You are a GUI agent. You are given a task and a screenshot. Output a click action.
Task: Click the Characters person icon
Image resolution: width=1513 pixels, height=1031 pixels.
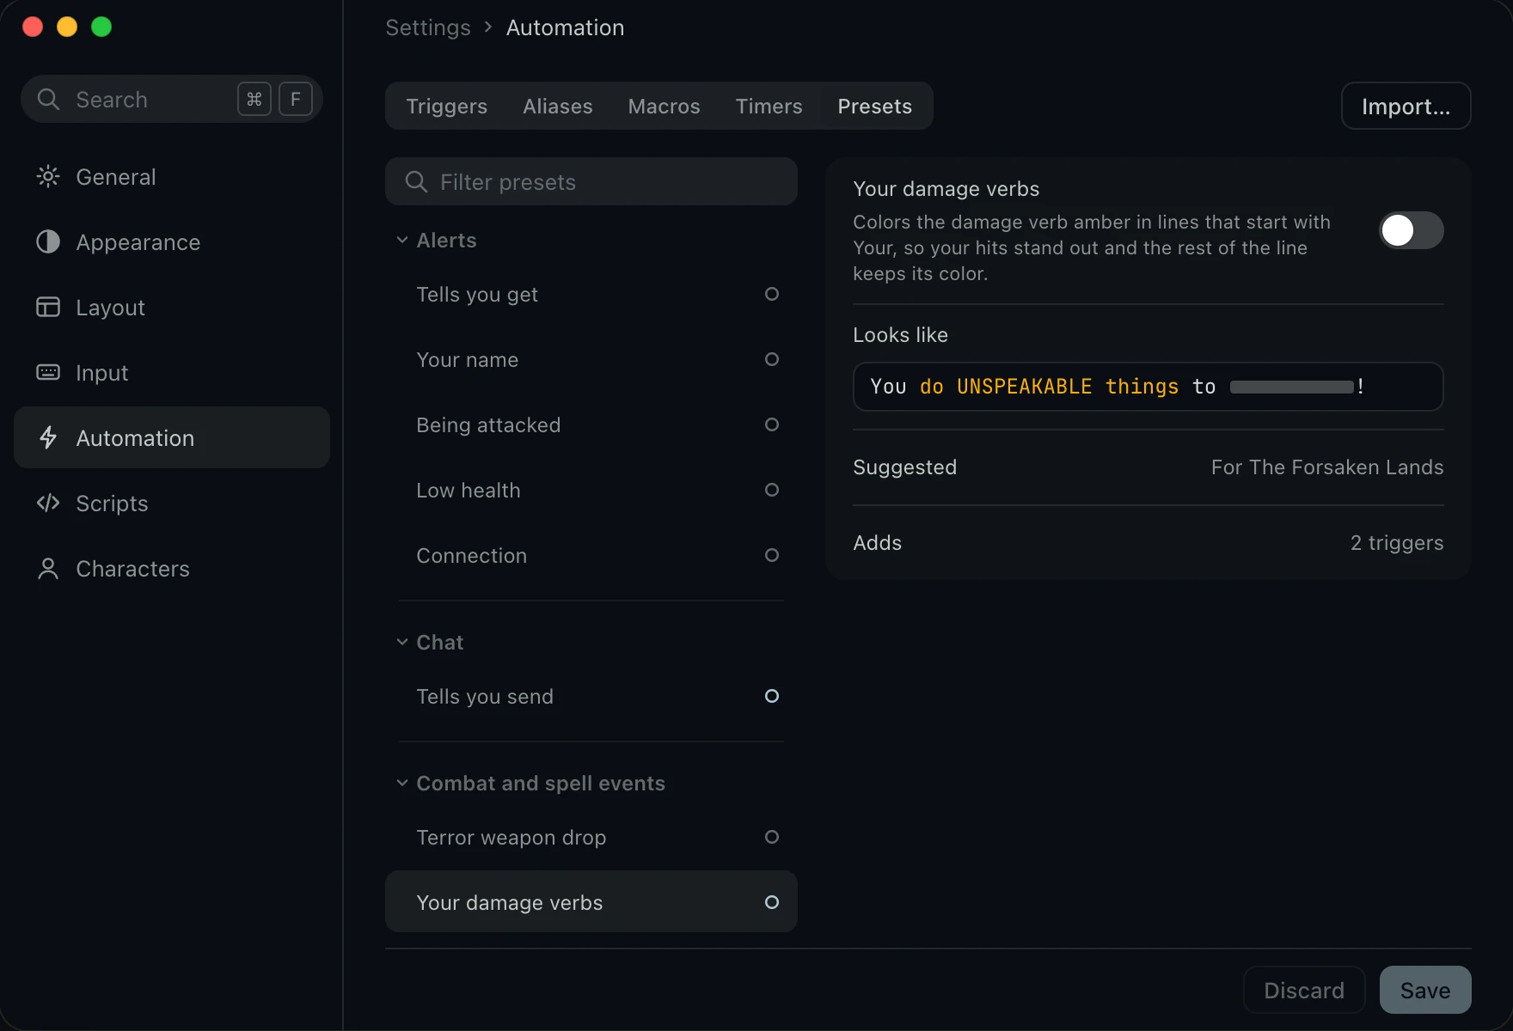[48, 568]
